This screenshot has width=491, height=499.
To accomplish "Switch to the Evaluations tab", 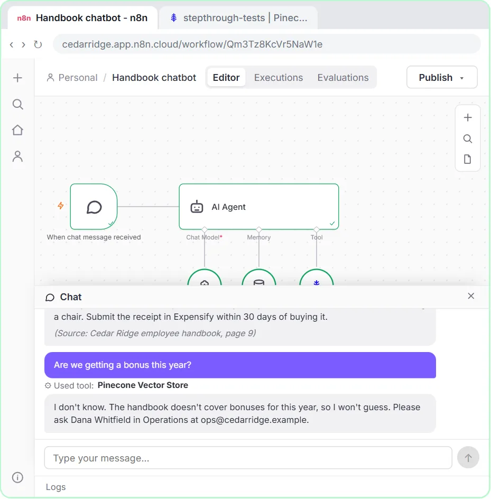I will click(x=343, y=77).
